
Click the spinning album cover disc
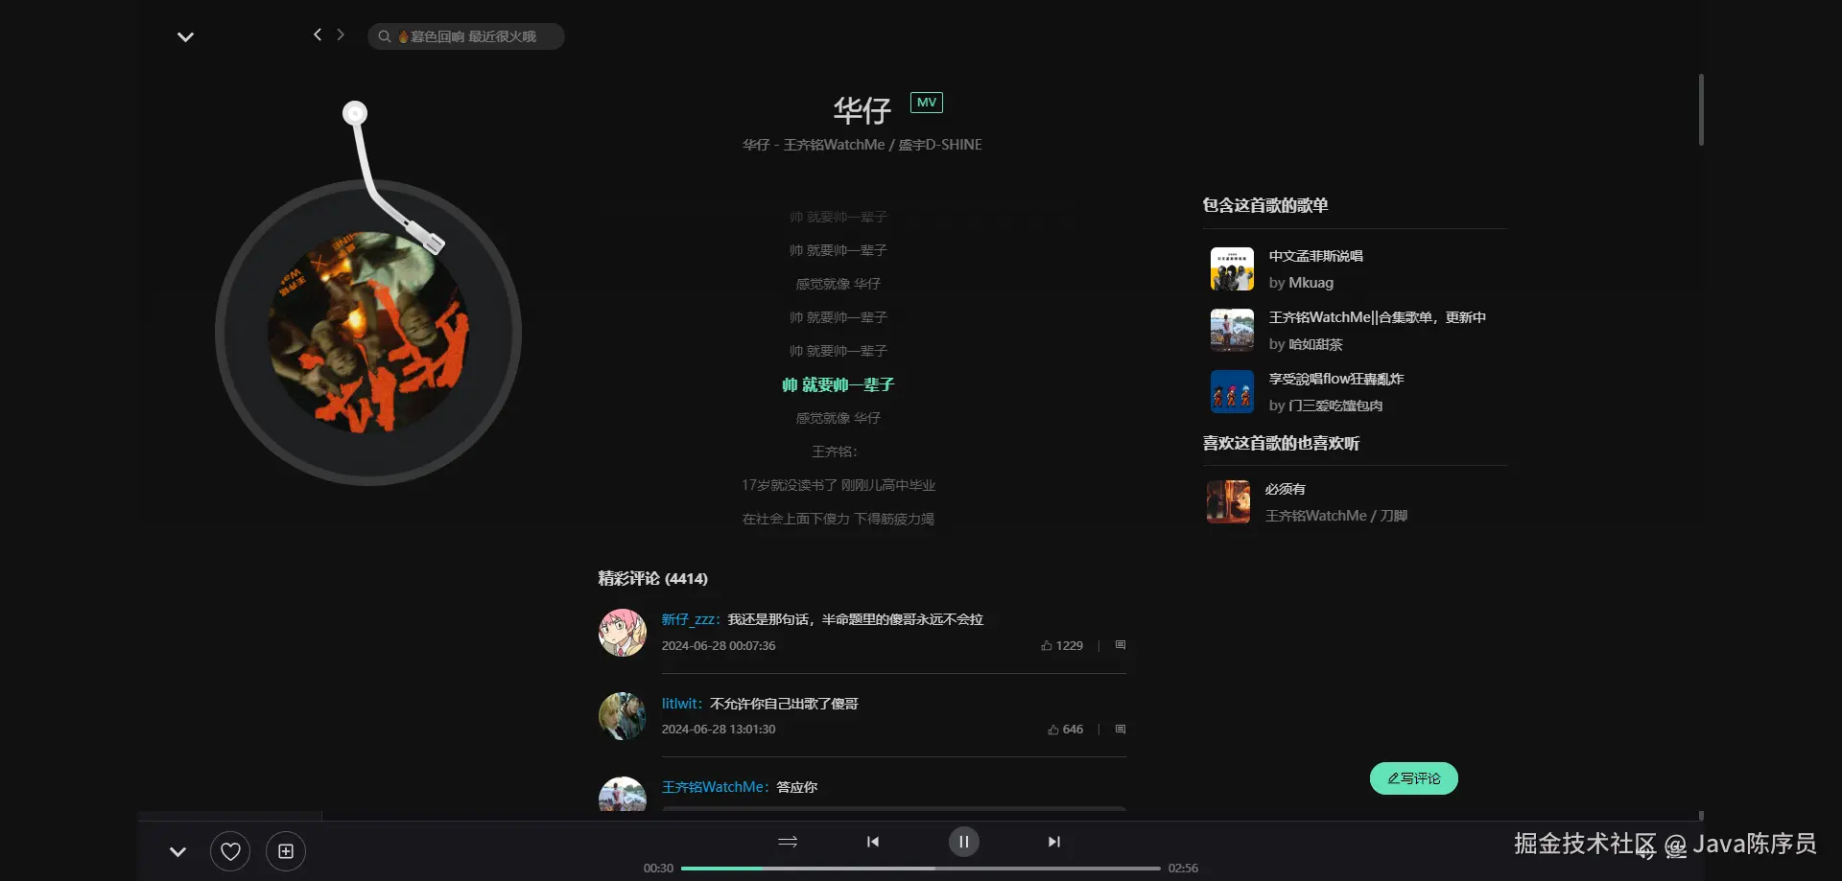click(x=368, y=333)
